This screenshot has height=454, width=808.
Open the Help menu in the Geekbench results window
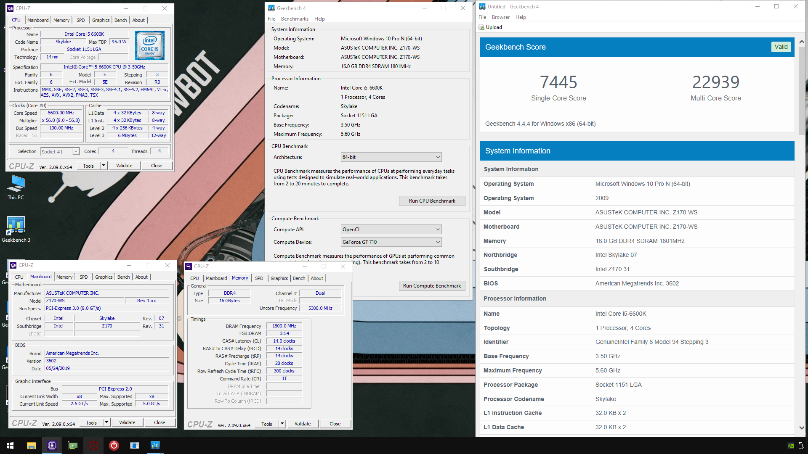pyautogui.click(x=521, y=17)
